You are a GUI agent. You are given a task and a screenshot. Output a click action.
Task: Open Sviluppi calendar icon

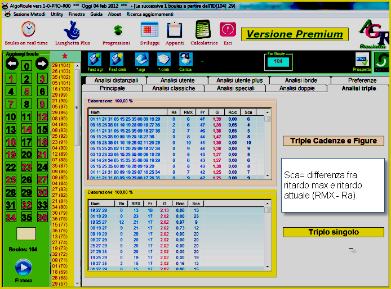pos(149,29)
